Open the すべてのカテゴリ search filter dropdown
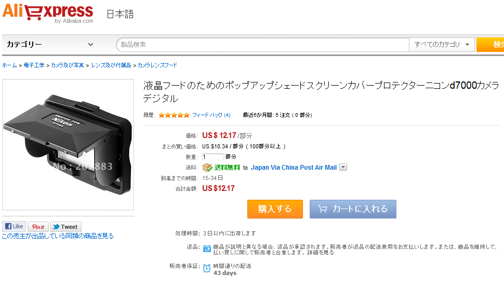Image resolution: width=504 pixels, height=289 pixels. (442, 45)
